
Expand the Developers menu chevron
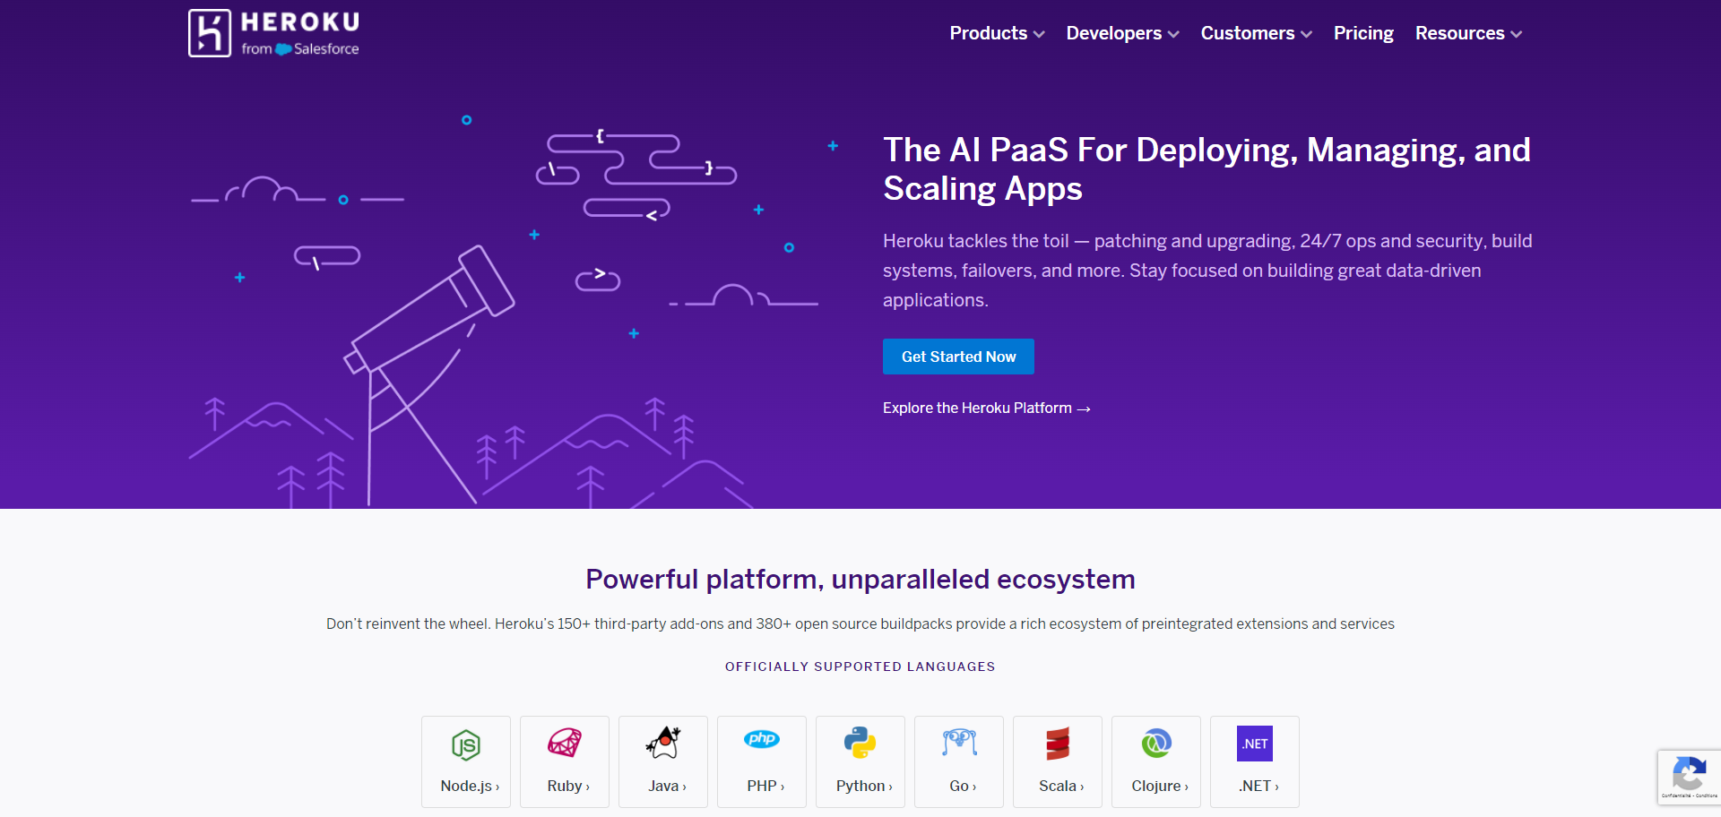(x=1173, y=34)
